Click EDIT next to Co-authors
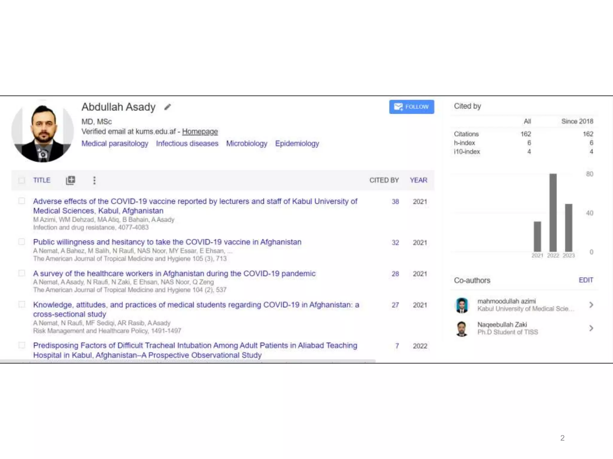 click(x=586, y=280)
